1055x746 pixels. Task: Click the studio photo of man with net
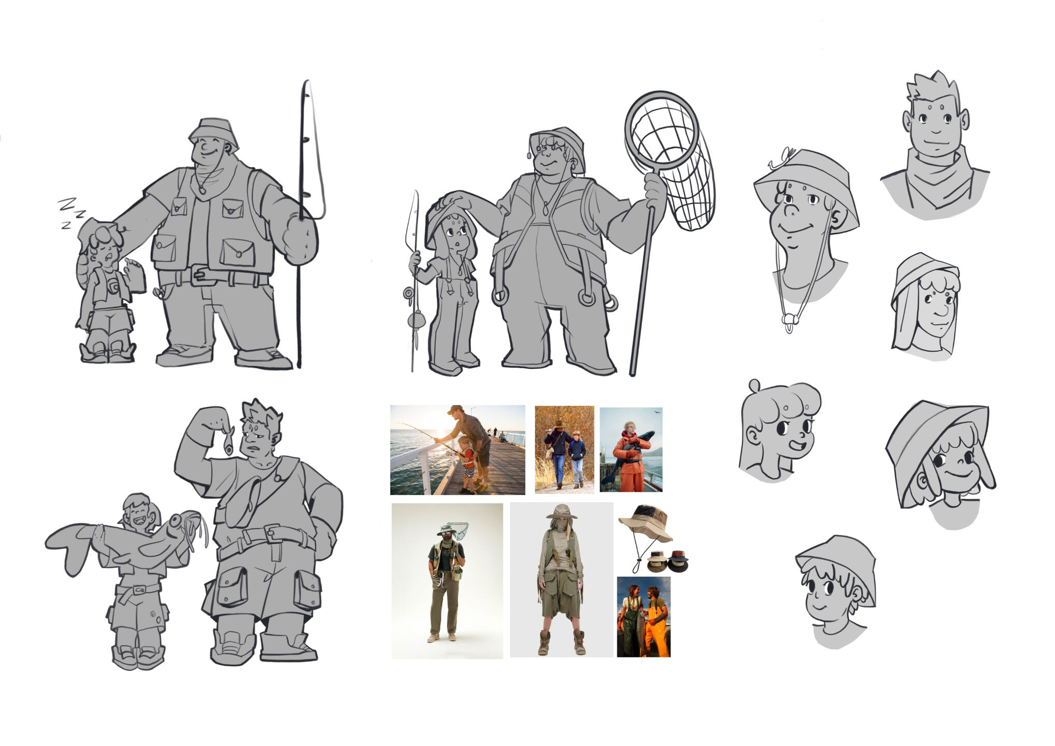(447, 581)
